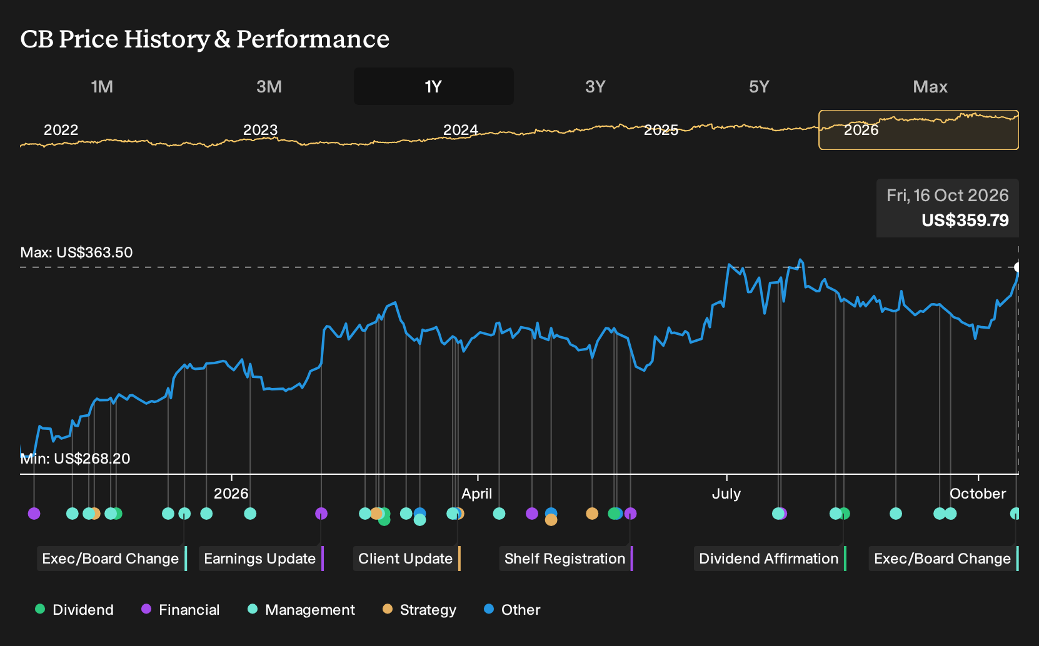Click the first purple Financial marker at far left
This screenshot has height=646, width=1039.
34,514
